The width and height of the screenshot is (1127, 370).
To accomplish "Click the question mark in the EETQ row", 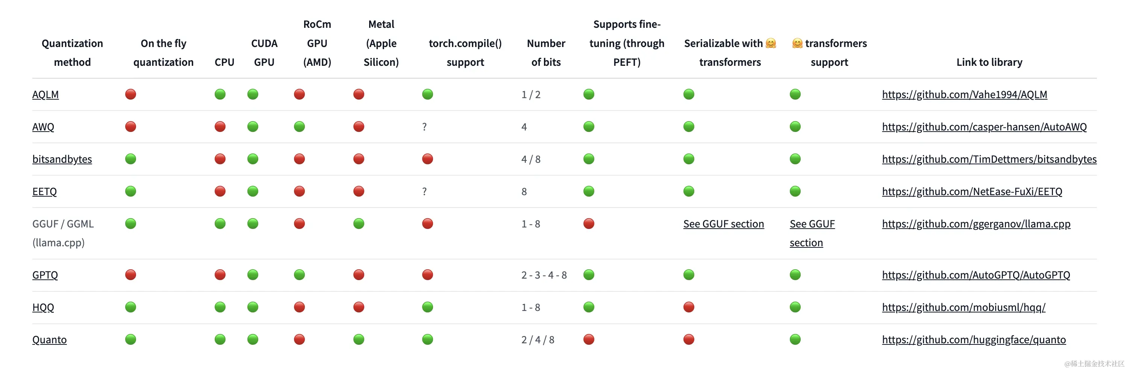I will (424, 191).
